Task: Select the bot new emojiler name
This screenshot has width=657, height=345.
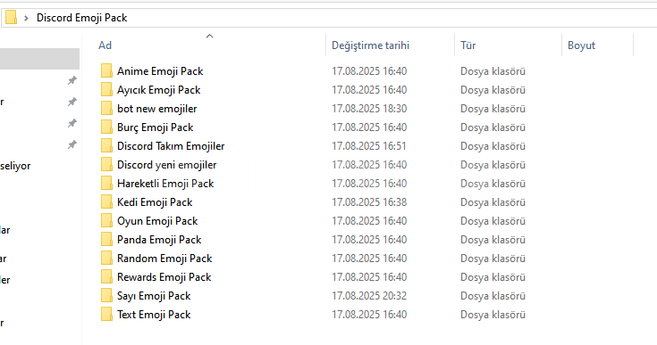Action: pos(156,109)
